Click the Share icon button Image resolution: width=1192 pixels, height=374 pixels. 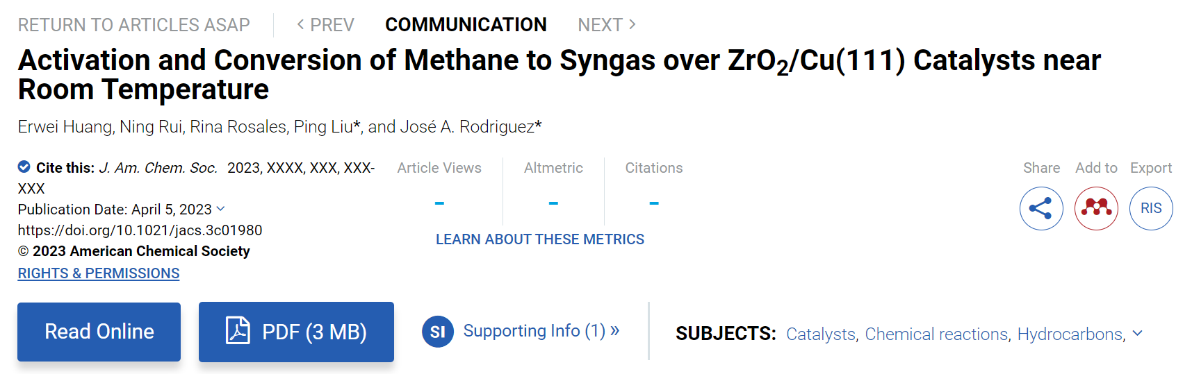[x=1041, y=208]
